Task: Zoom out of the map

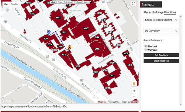Action: coord(134,96)
